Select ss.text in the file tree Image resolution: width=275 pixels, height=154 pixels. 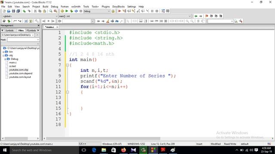click(x=12, y=66)
